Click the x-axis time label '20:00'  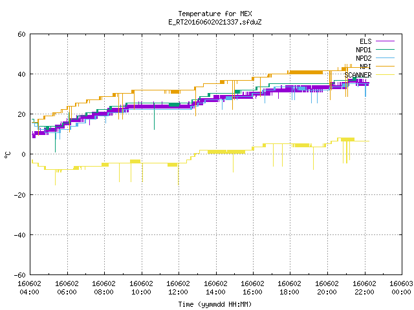click(x=327, y=292)
